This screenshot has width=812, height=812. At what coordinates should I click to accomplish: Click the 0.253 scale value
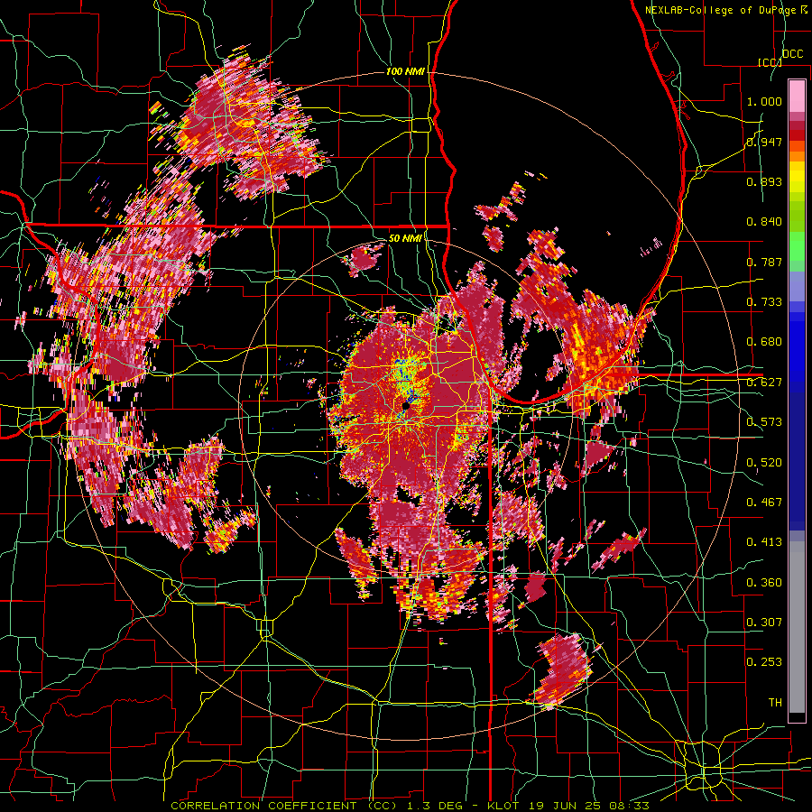[764, 662]
